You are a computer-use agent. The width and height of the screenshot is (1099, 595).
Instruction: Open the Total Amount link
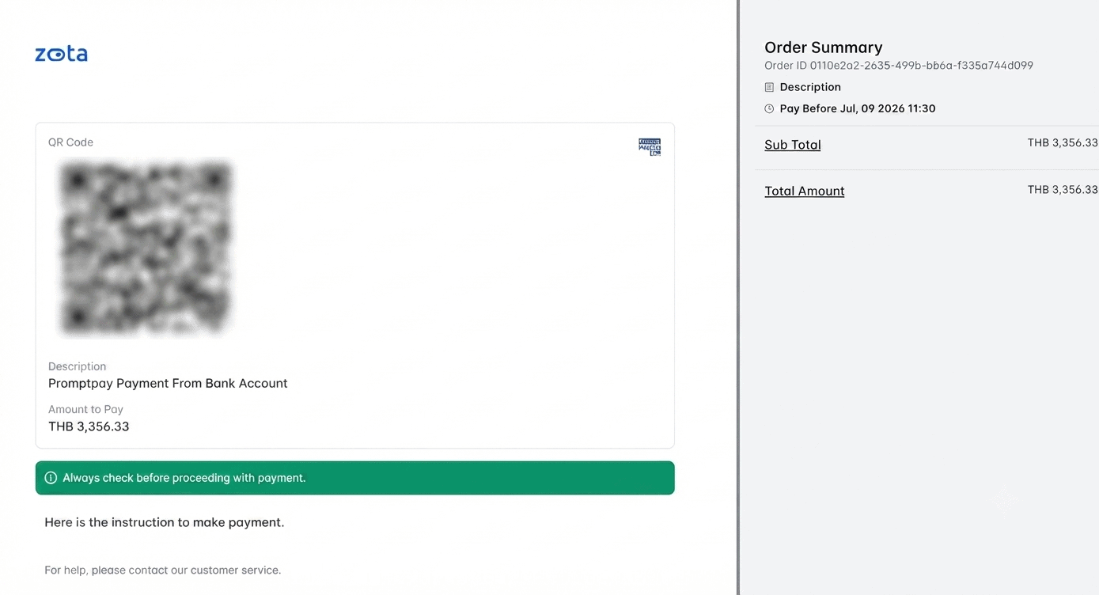coord(805,191)
